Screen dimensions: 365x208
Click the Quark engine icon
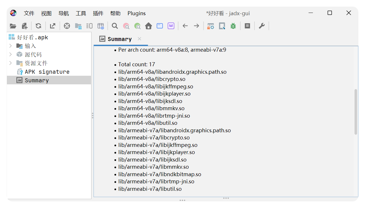[222, 26]
